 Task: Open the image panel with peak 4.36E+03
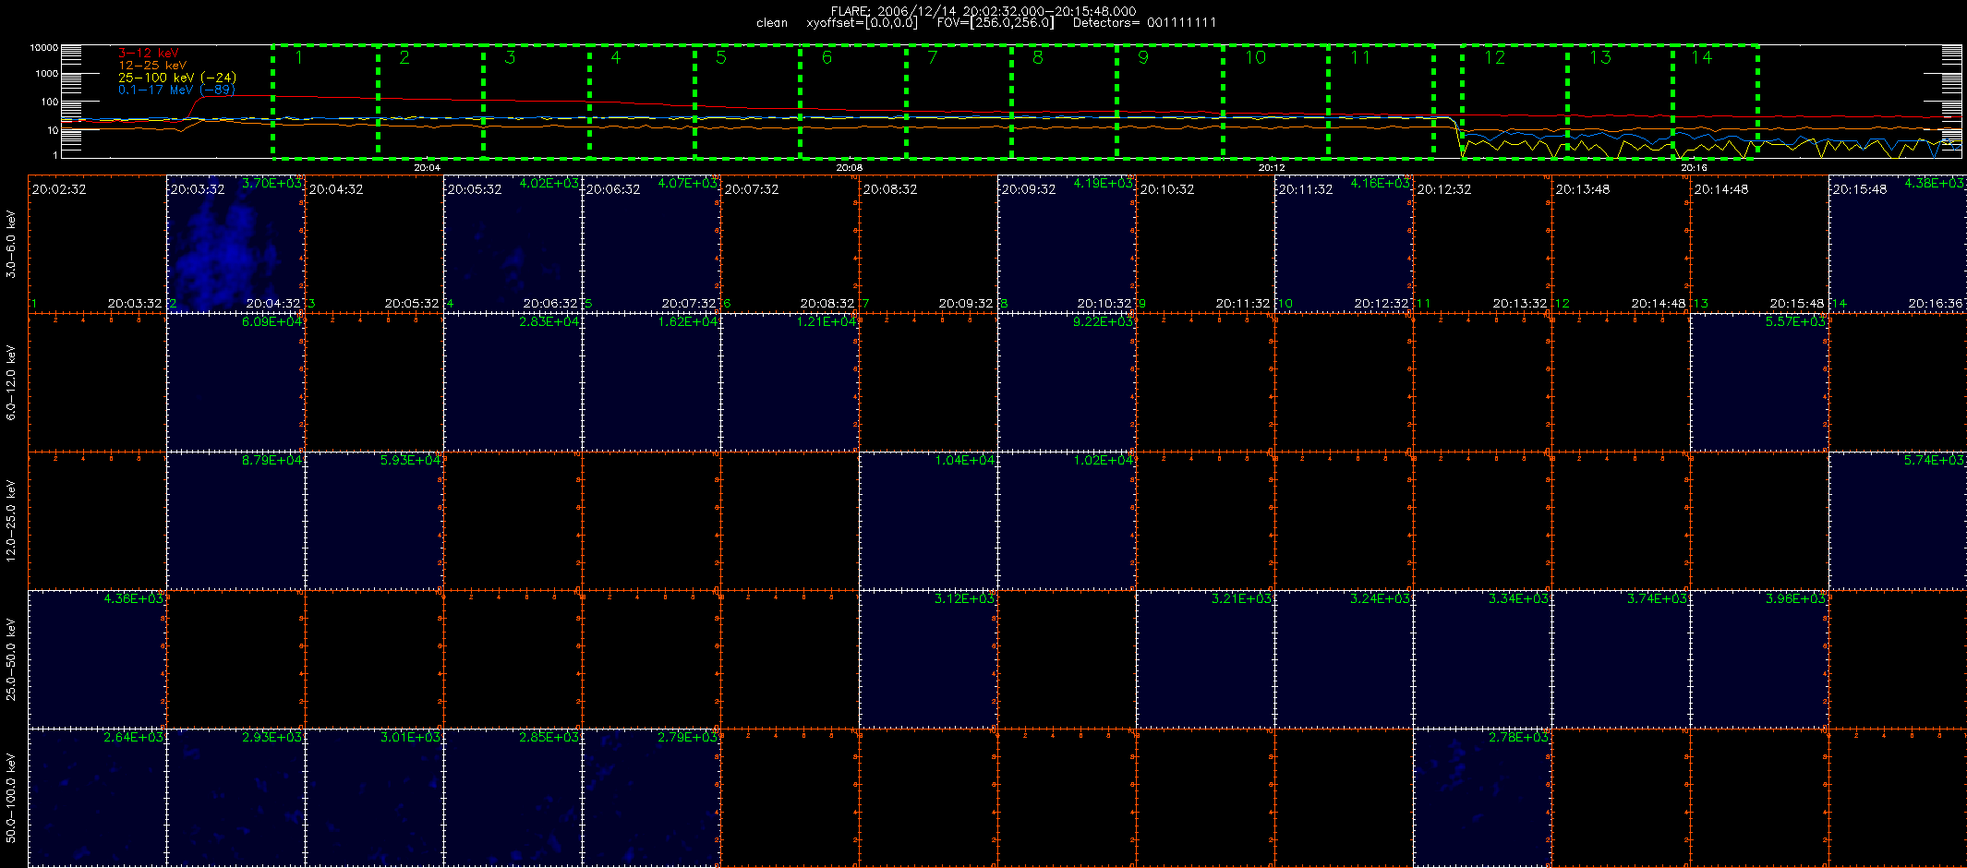click(x=97, y=659)
